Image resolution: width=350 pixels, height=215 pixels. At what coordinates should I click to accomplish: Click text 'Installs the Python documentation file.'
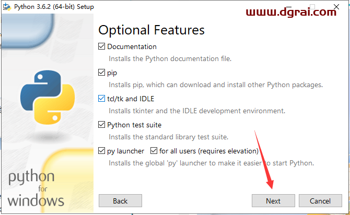coord(170,58)
